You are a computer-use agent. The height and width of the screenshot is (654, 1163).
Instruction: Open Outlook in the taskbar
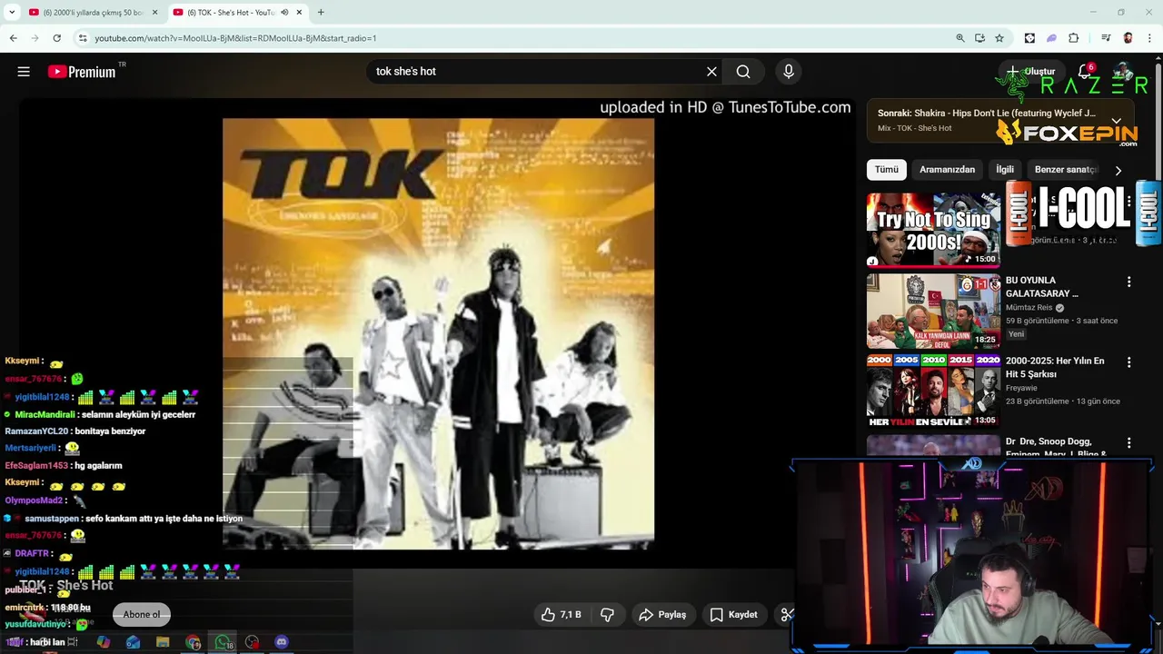[x=134, y=642]
